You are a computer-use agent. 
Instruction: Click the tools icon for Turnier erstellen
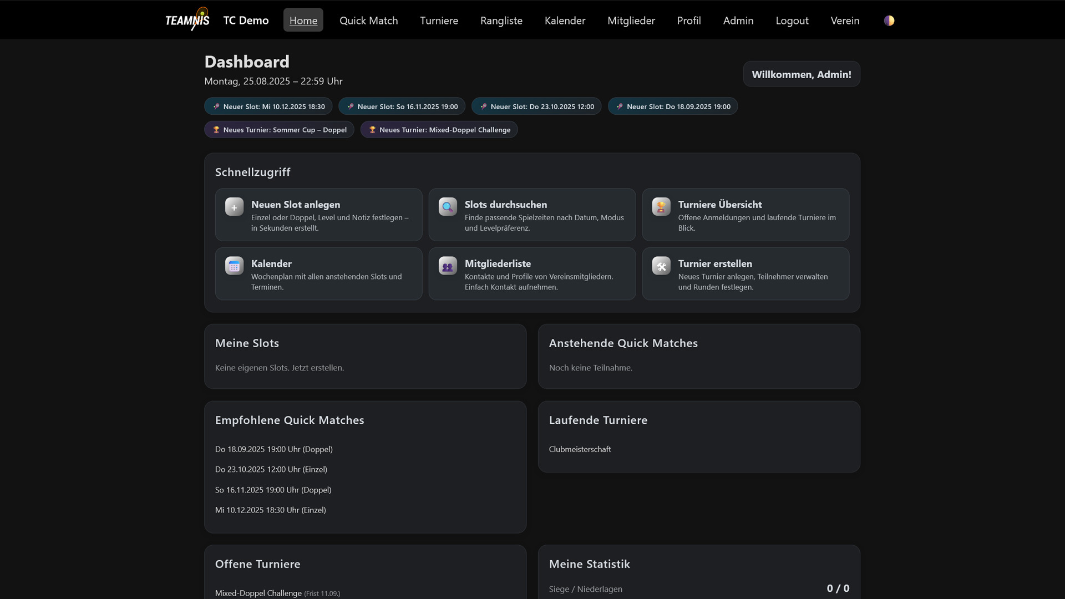(x=661, y=266)
